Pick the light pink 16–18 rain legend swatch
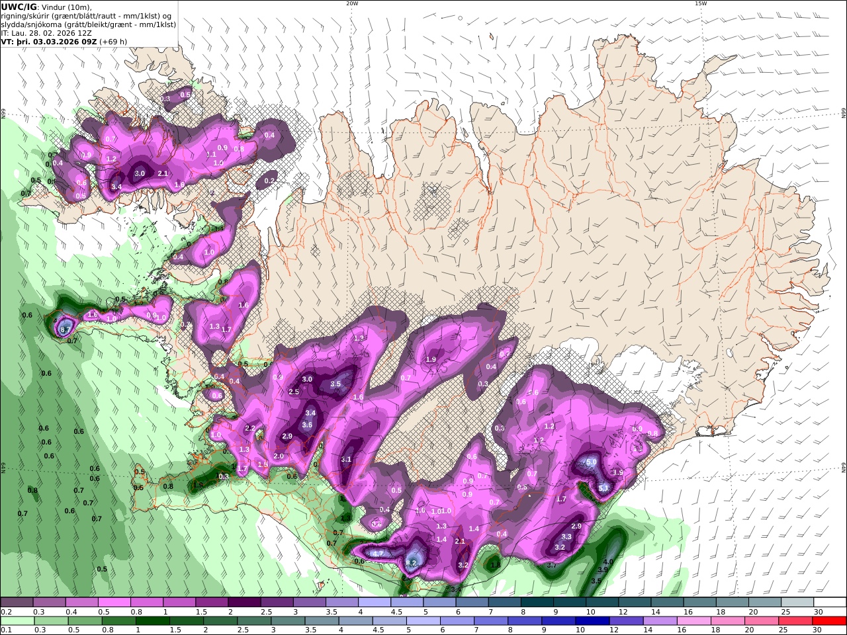This screenshot has height=635, width=847. [x=693, y=620]
